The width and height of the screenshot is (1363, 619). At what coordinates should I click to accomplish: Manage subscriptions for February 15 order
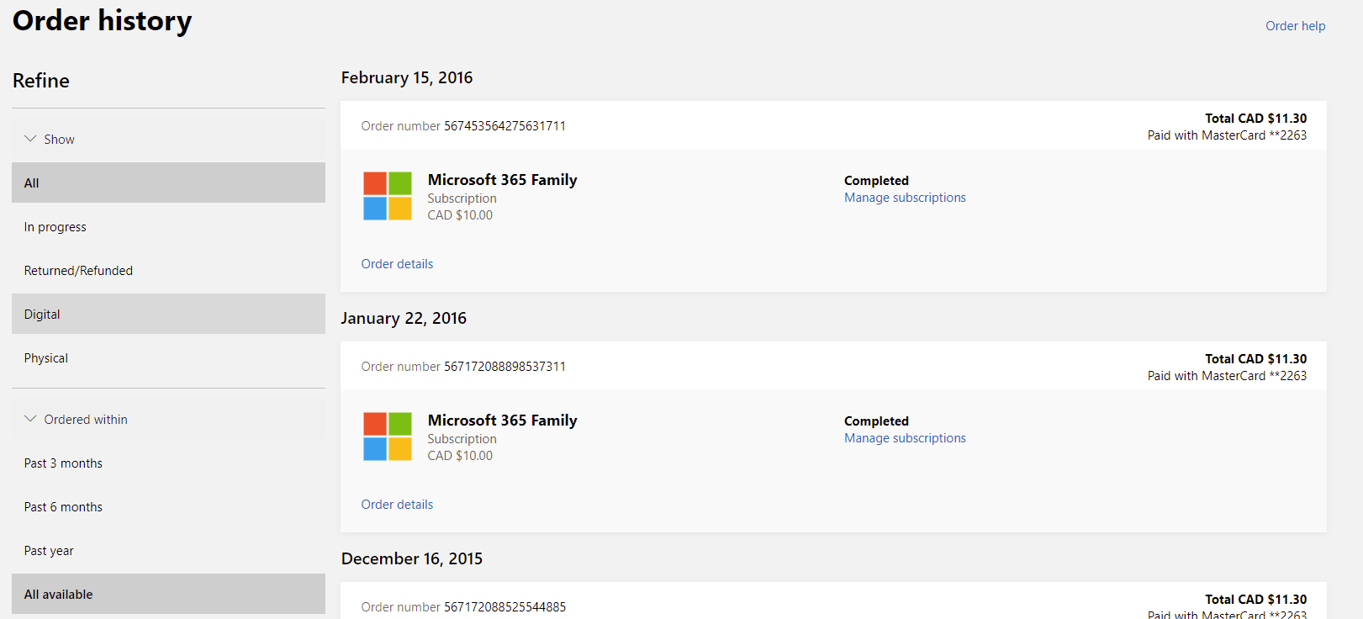905,198
